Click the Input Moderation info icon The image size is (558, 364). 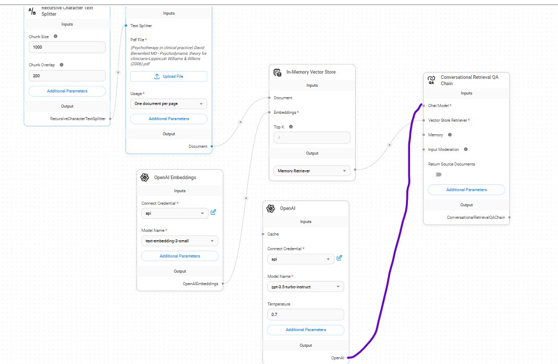[465, 149]
